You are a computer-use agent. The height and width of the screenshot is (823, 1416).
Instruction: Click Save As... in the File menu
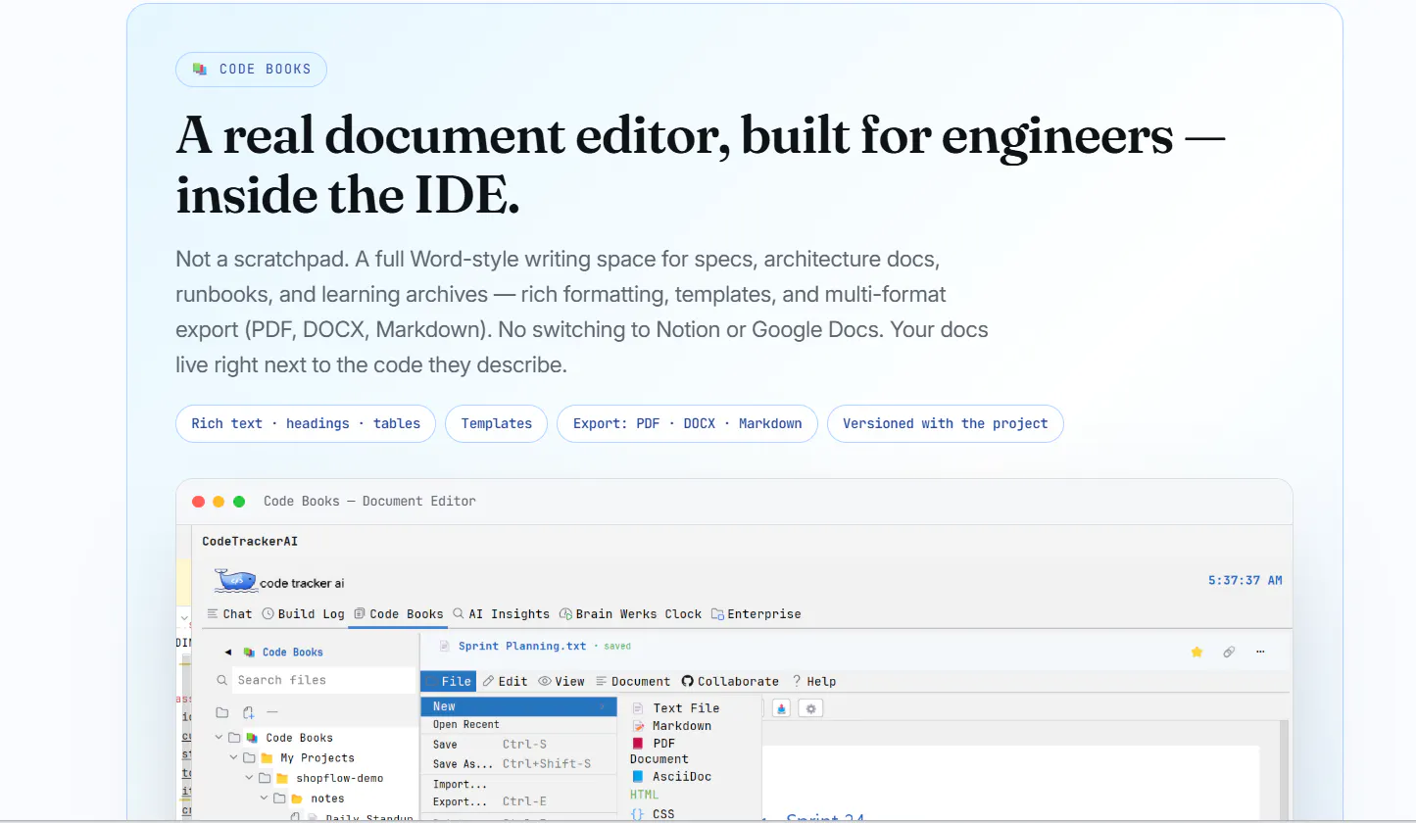[518, 764]
